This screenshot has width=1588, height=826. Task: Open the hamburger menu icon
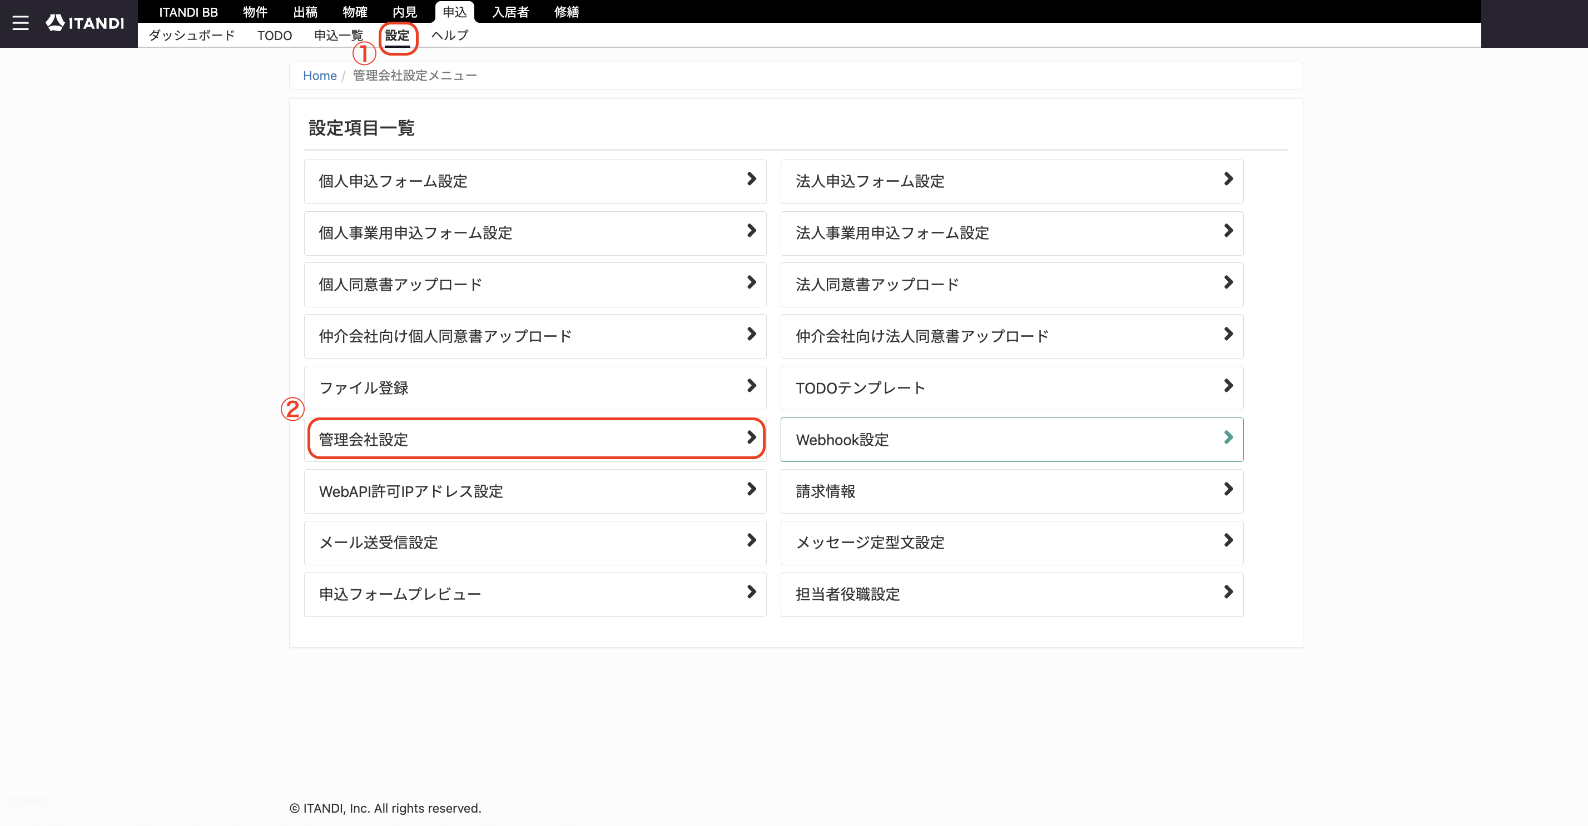pos(21,23)
